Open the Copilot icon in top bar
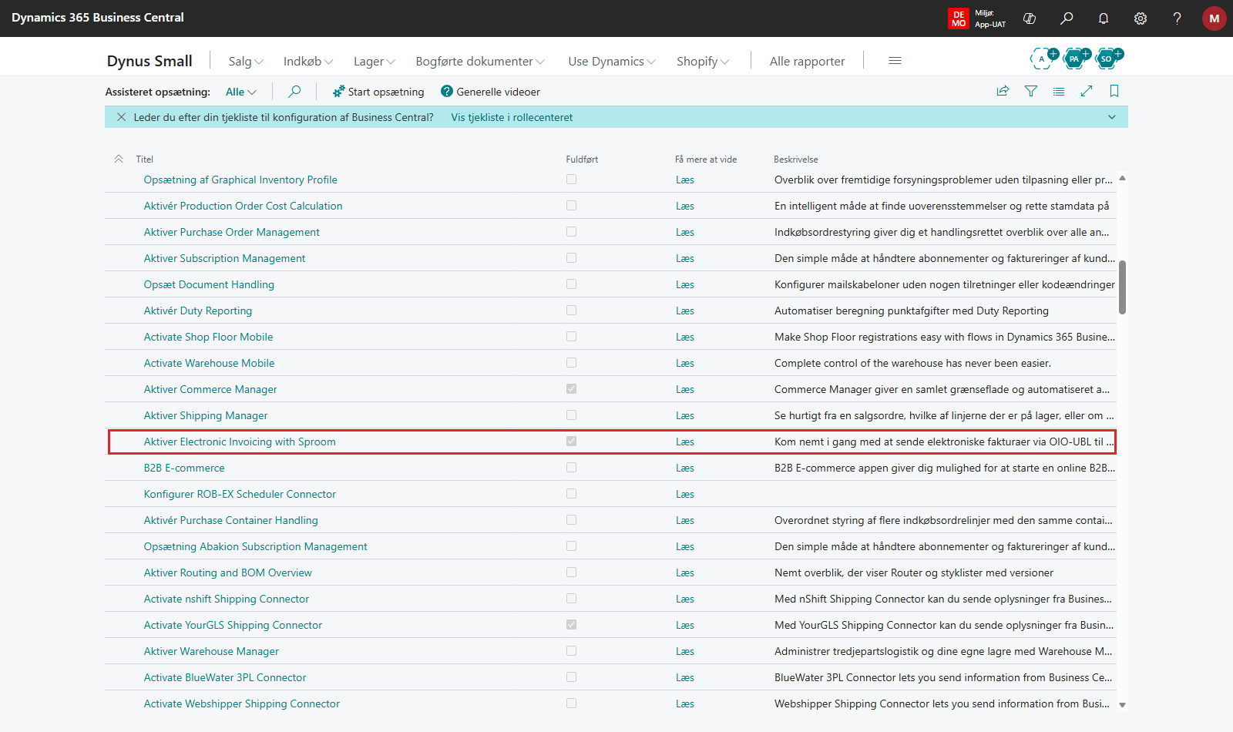 point(1030,18)
